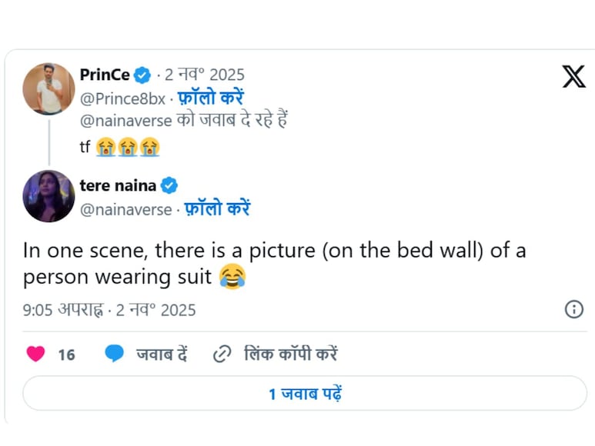Screen dimensions: 595x446
Task: Click the X logo in top-right corner
Action: pyautogui.click(x=573, y=77)
